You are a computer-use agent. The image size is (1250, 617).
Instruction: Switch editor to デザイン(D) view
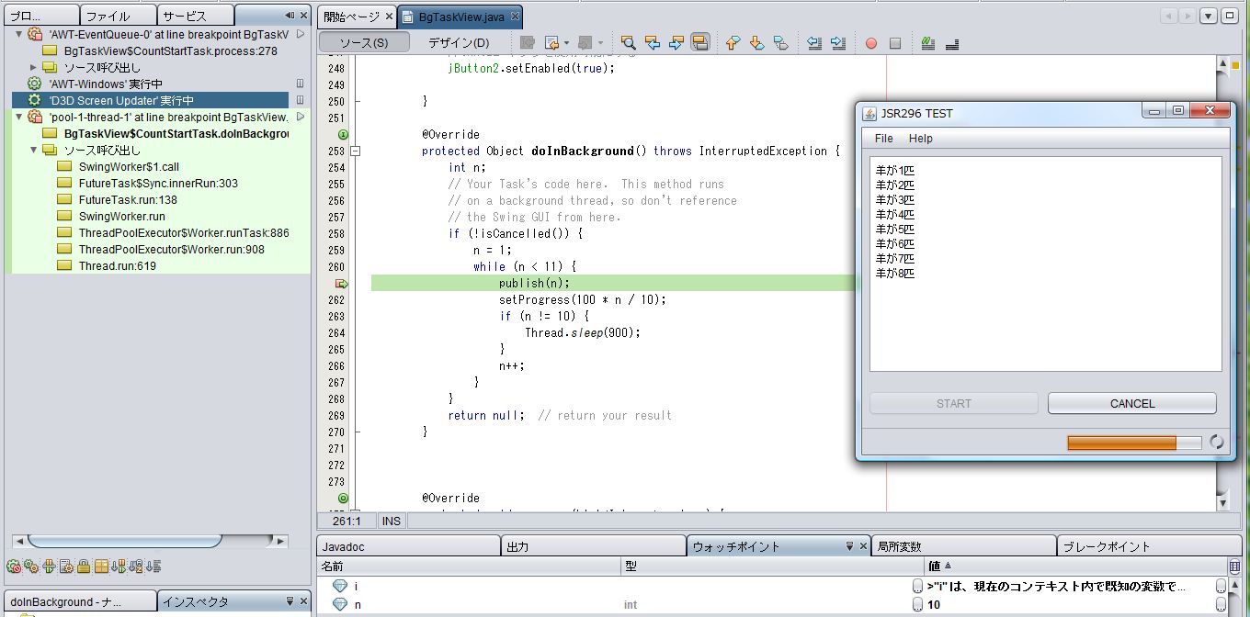pos(459,43)
